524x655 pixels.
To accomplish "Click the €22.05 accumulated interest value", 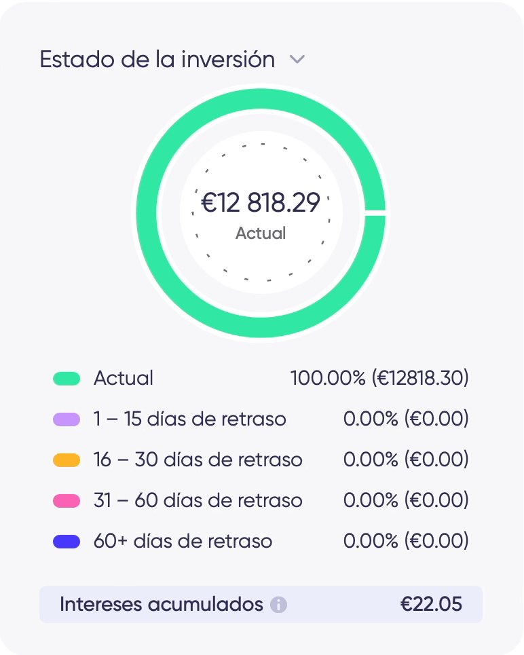I will coord(431,604).
